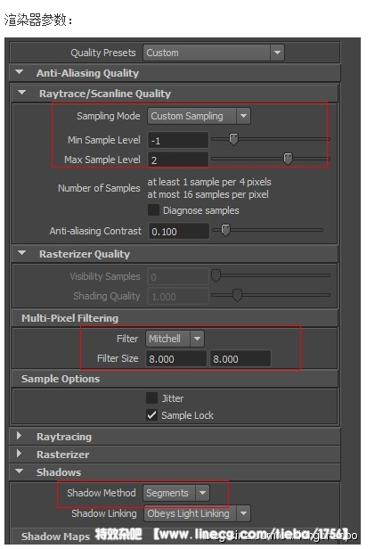This screenshot has height=549, width=375.
Task: Collapse the Rasterizer Quality section
Action: tap(22, 253)
